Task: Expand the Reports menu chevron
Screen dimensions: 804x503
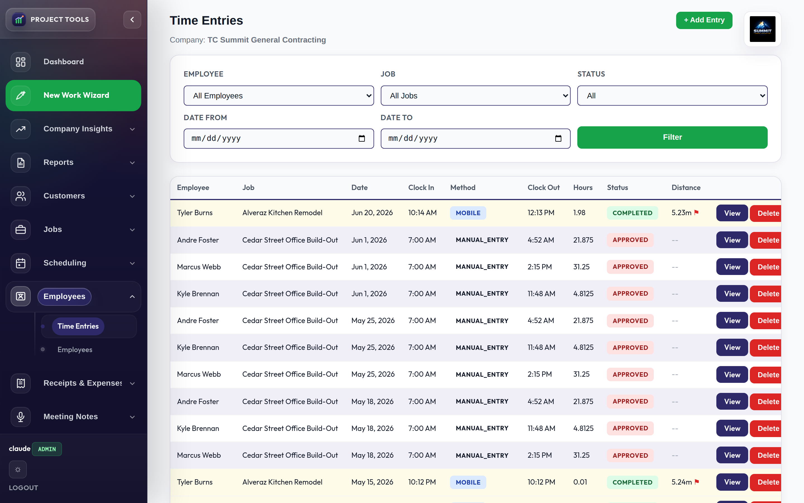Action: 132,163
